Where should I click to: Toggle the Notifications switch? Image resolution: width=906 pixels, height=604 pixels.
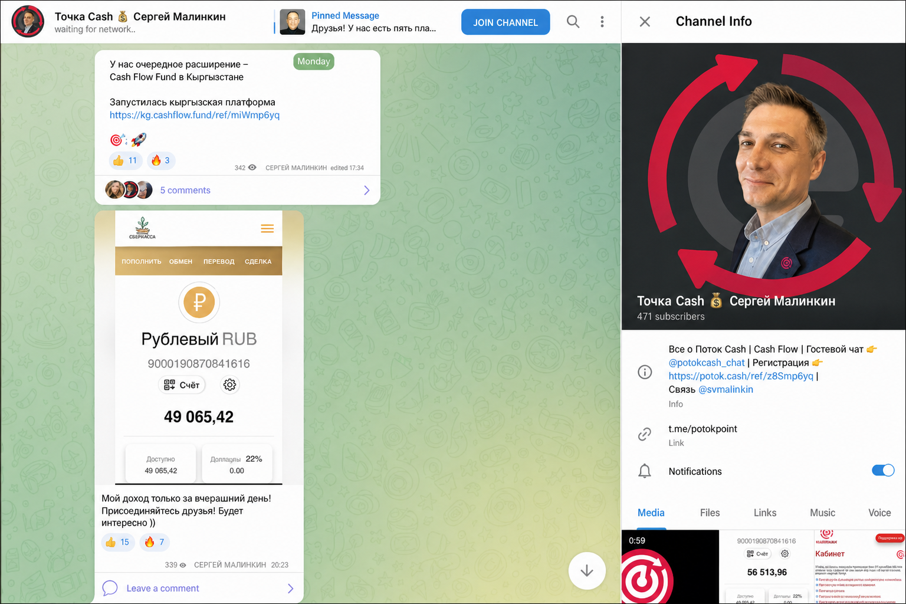(x=883, y=470)
